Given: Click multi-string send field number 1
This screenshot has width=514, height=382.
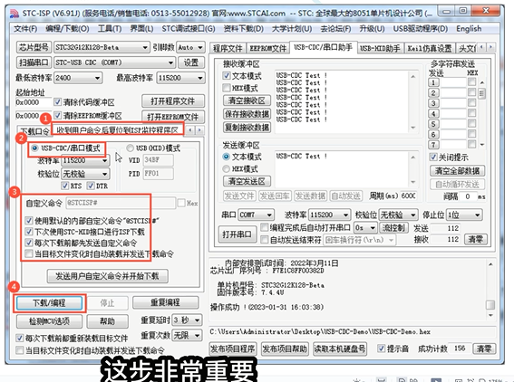Looking at the screenshot, I should (x=453, y=82).
